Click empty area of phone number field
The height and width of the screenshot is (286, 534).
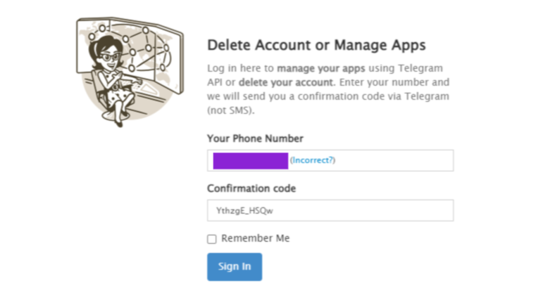[x=395, y=160]
